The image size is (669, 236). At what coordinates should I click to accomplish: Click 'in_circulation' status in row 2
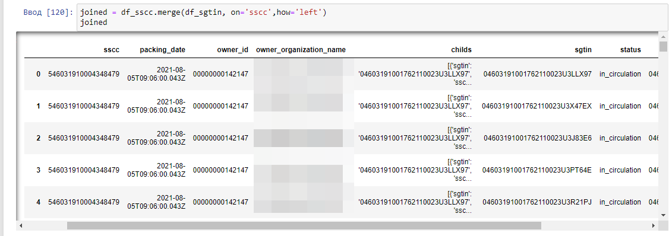(x=620, y=138)
